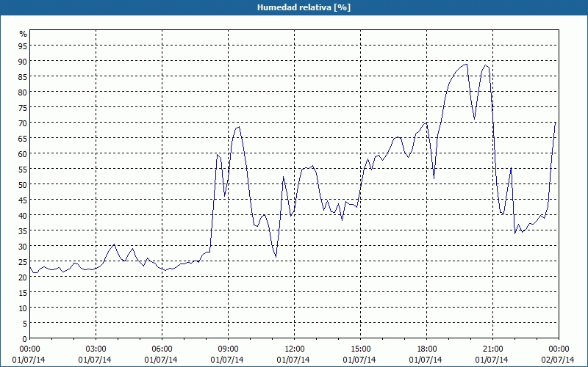Image resolution: width=588 pixels, height=367 pixels.
Task: Select the 09:00 time axis label
Action: (x=228, y=349)
